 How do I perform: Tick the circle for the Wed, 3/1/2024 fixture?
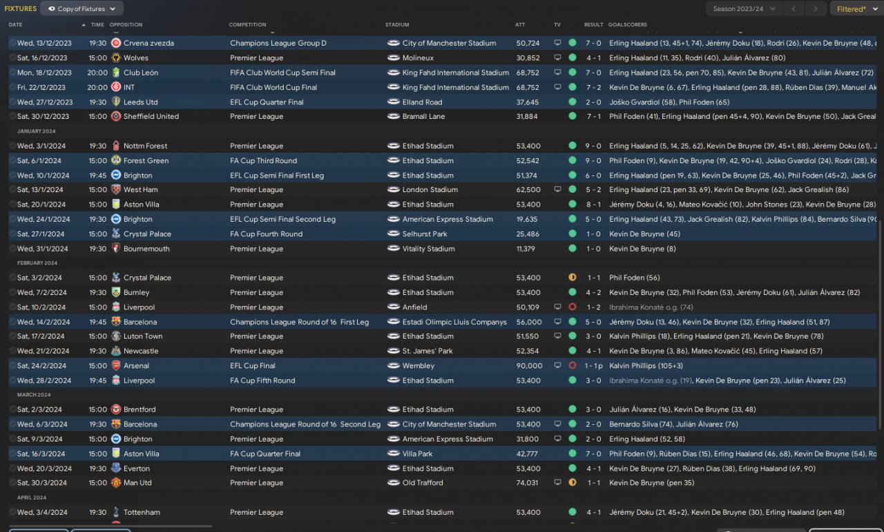[12, 146]
